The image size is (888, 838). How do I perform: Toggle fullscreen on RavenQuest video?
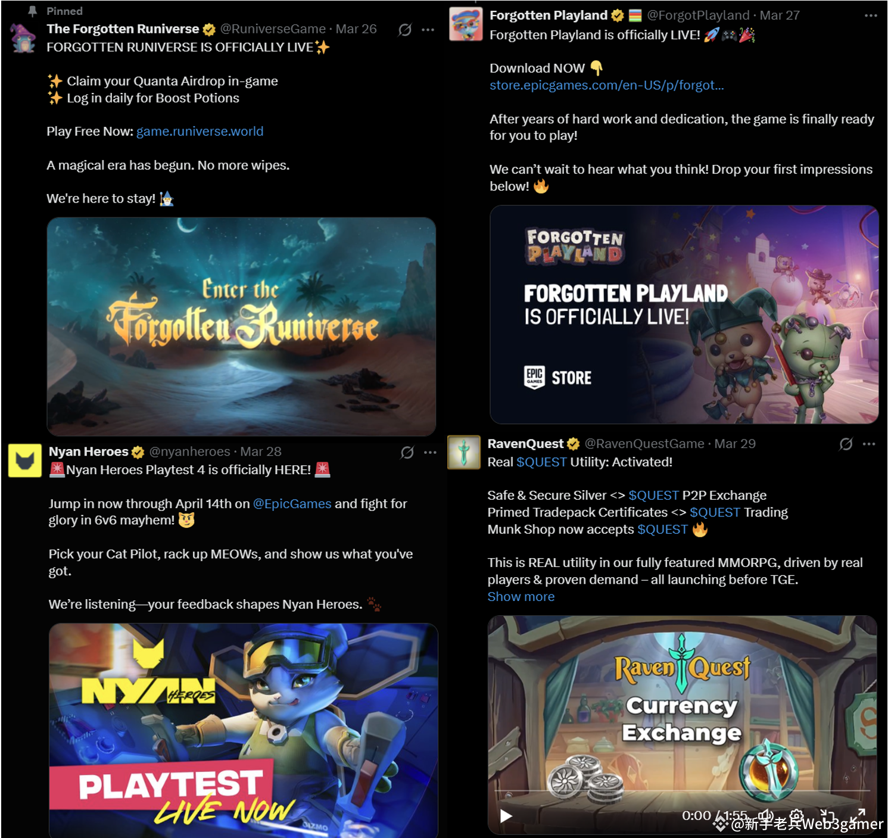(858, 815)
